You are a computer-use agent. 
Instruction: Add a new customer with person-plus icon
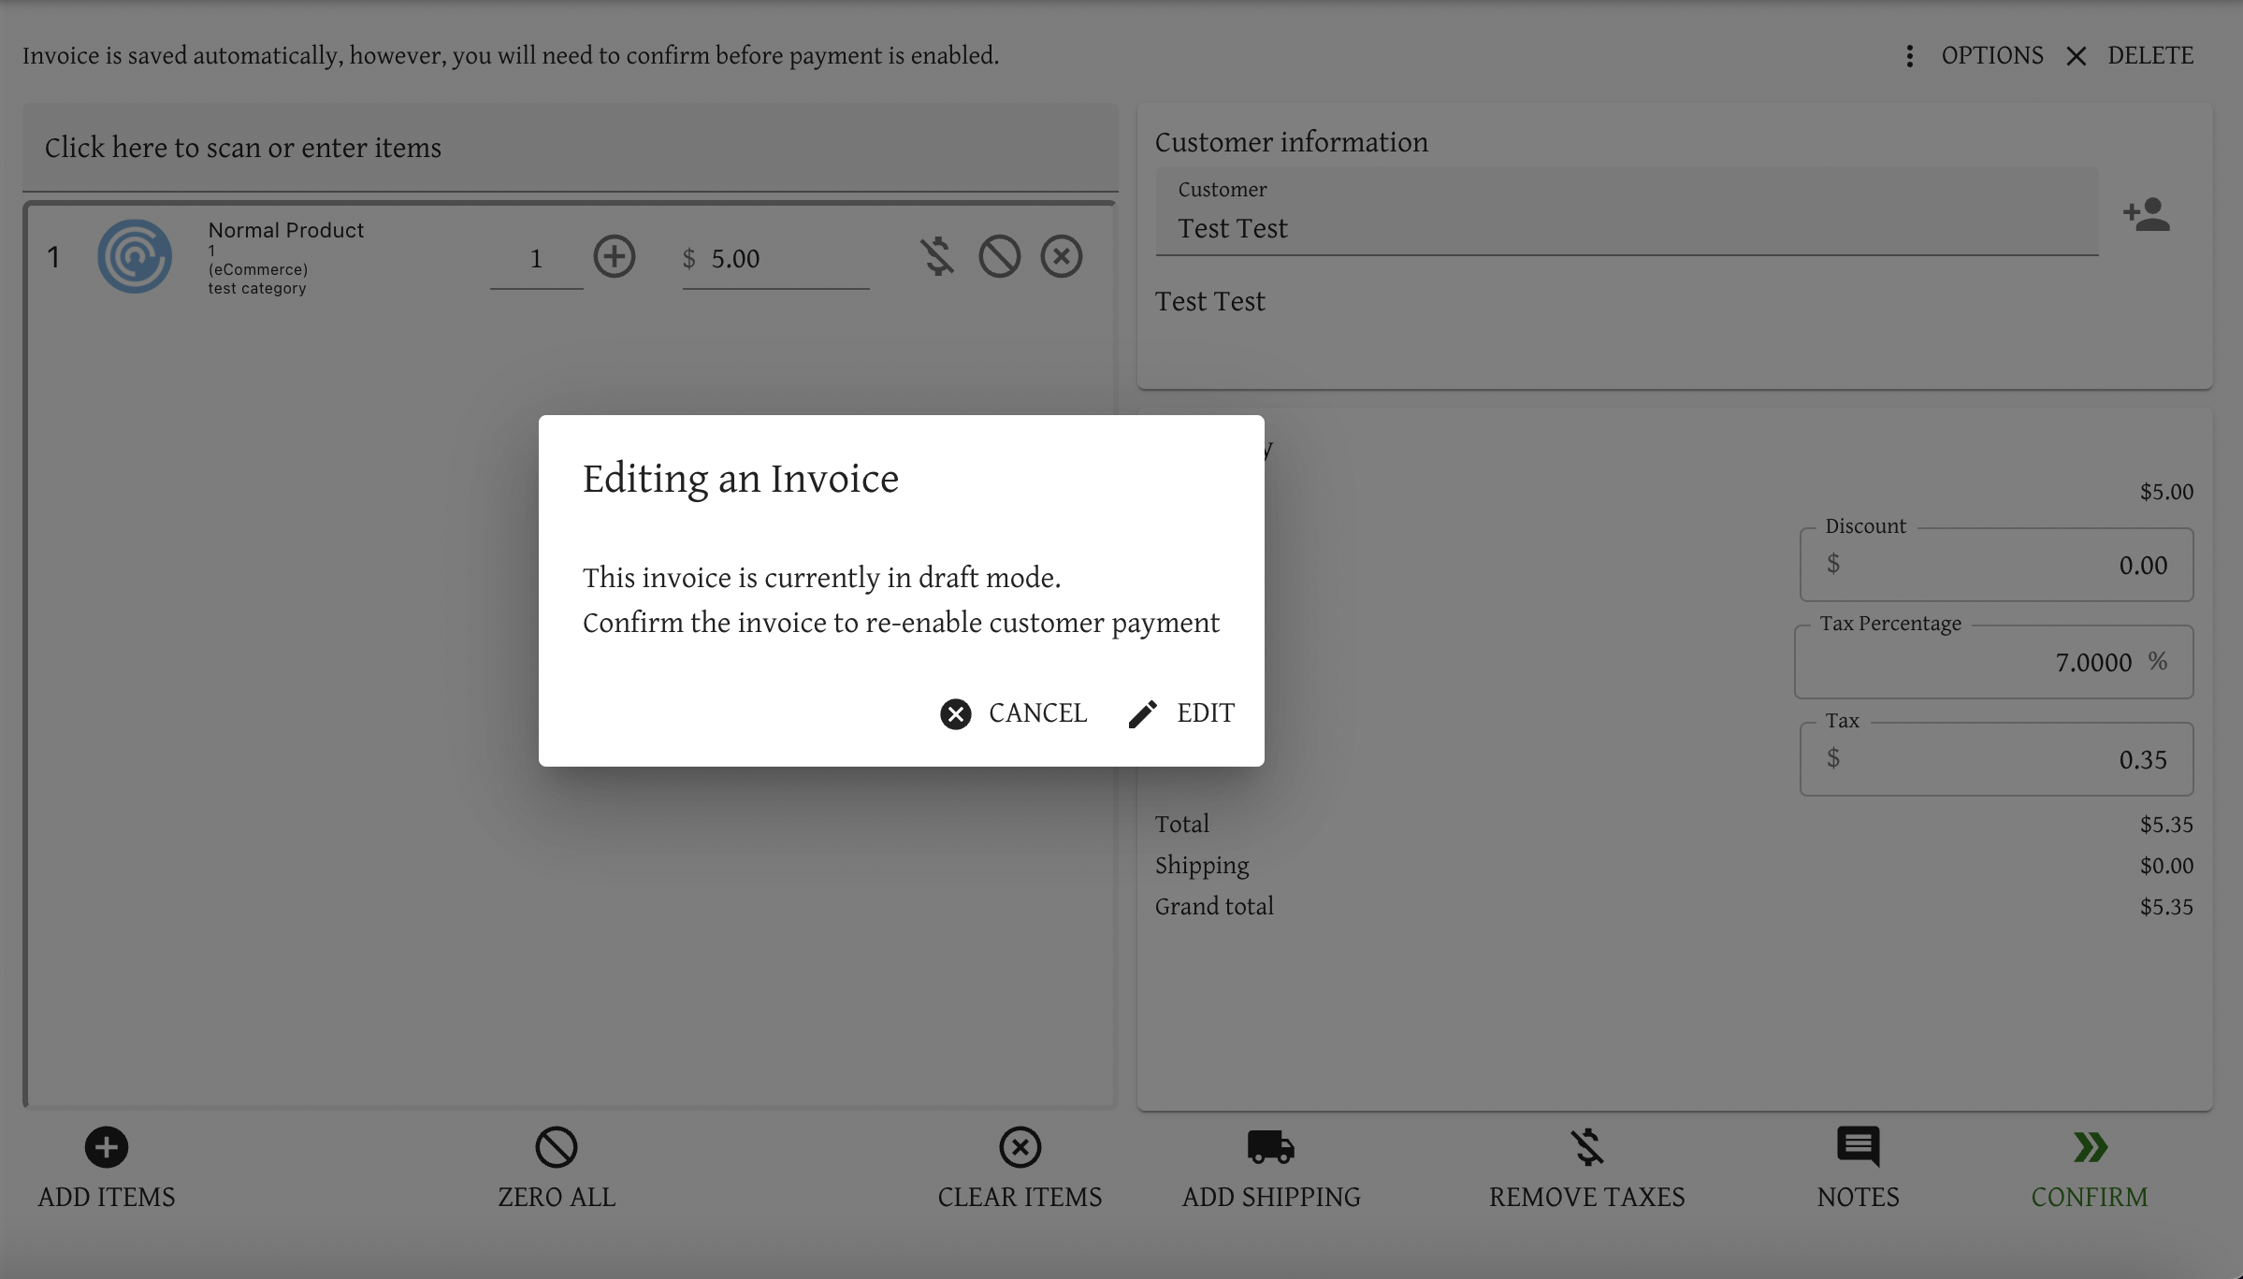[x=2147, y=215]
